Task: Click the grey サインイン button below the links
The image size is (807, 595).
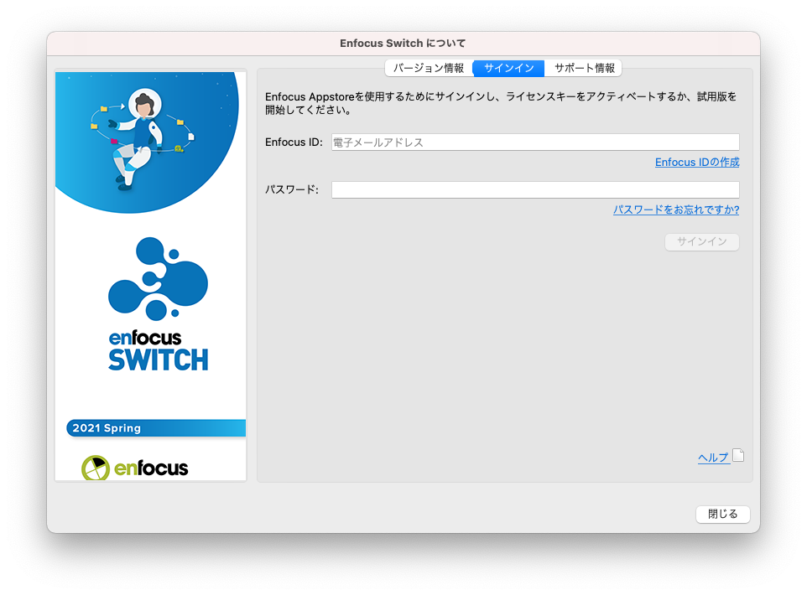Action: point(702,241)
